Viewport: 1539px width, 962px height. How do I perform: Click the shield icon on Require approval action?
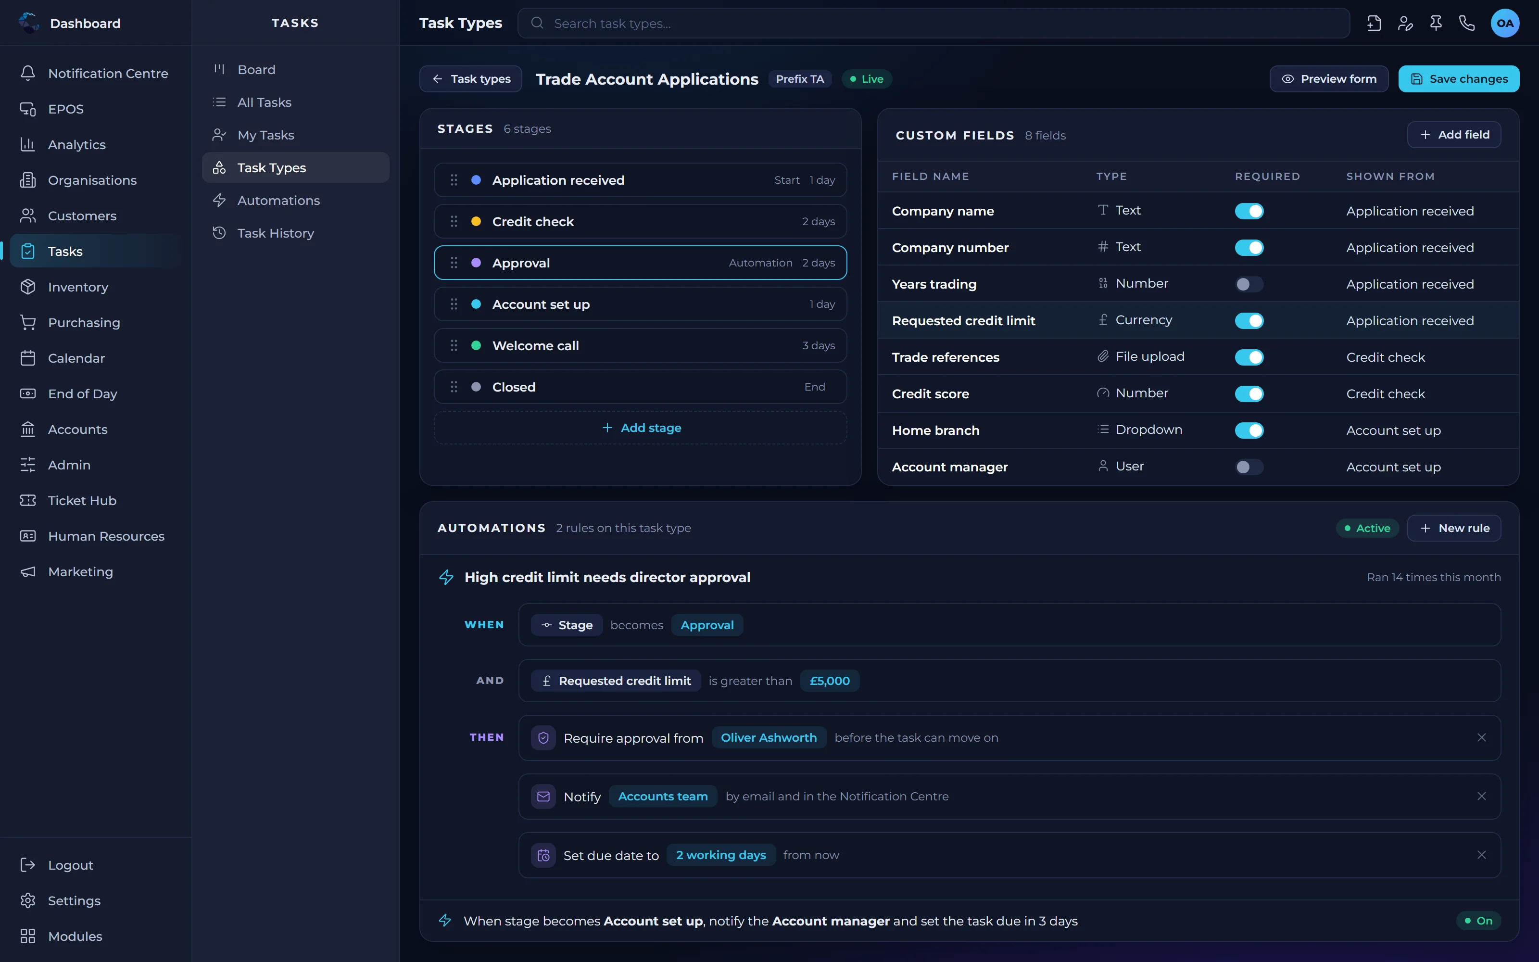pos(543,738)
